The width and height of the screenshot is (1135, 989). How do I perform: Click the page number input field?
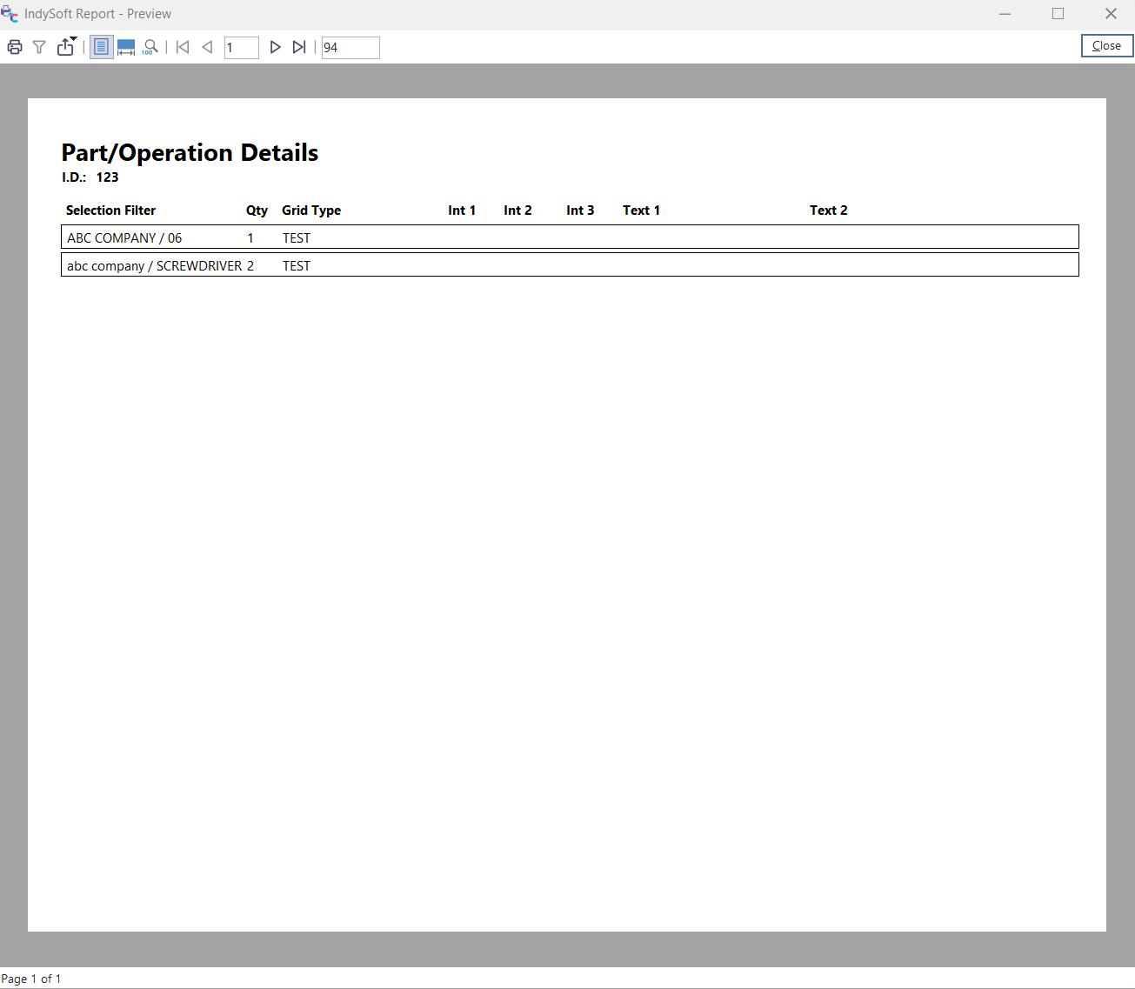241,48
